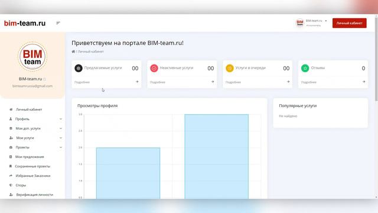Click the share icon beside Избранные Заказчики
The image size is (378, 213).
(11, 176)
